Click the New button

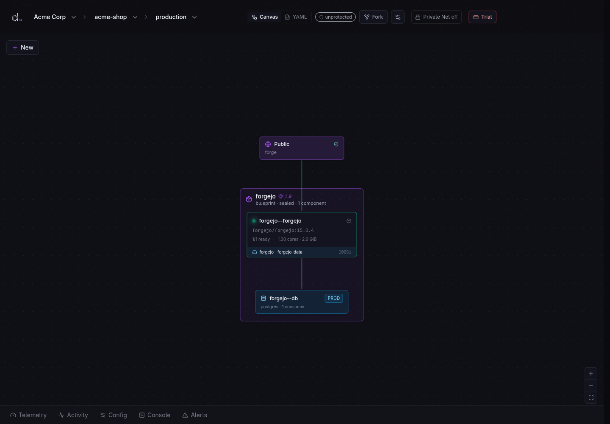[23, 47]
